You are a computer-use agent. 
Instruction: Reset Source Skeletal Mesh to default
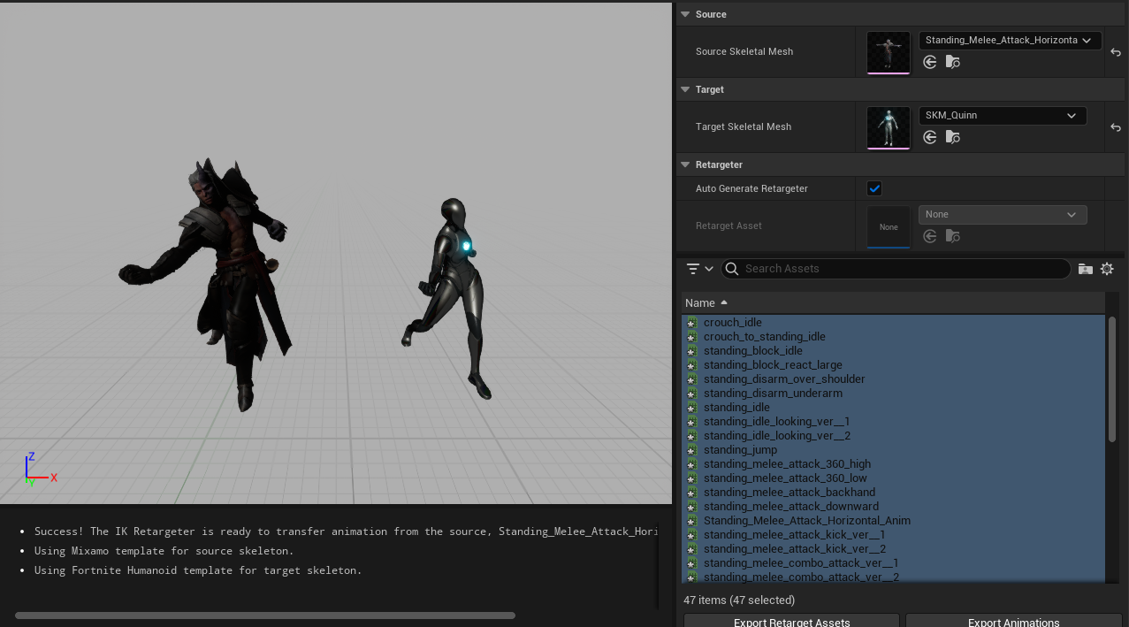click(1116, 52)
